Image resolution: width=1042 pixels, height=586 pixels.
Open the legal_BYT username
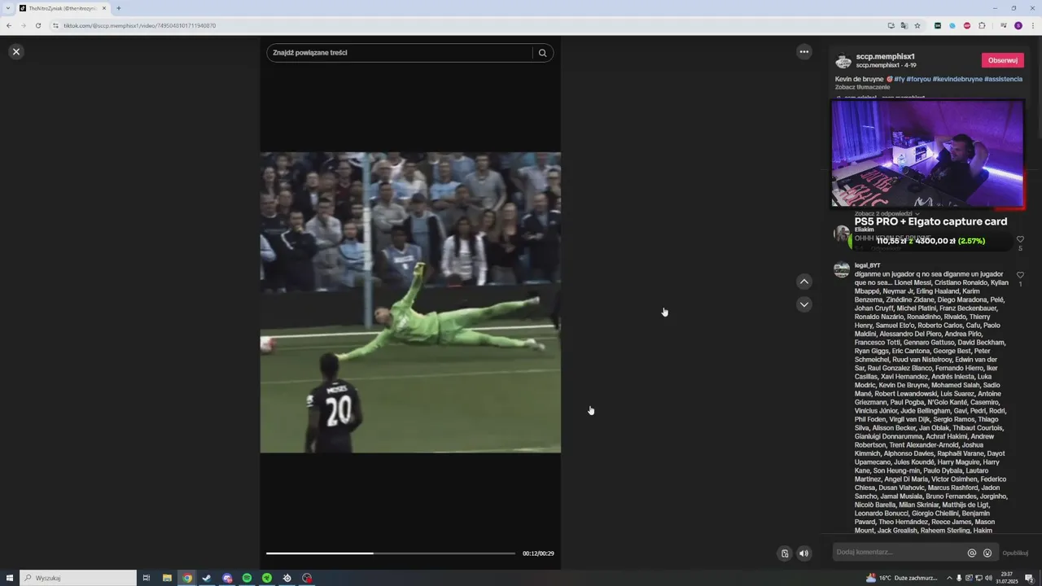[867, 265]
